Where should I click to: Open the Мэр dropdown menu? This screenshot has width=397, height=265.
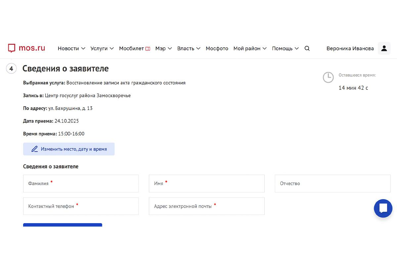point(161,48)
